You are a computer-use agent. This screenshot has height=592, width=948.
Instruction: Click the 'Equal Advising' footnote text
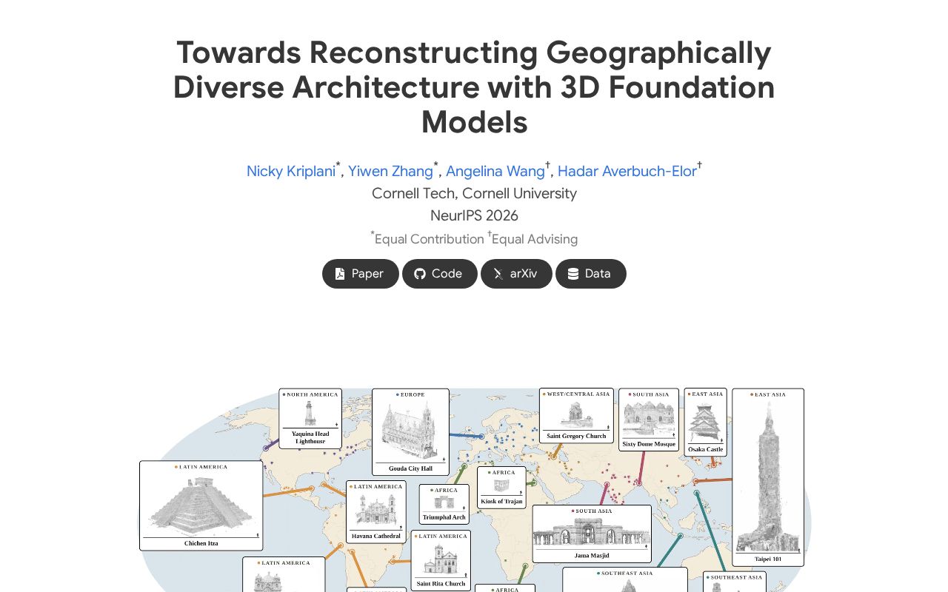coord(535,239)
